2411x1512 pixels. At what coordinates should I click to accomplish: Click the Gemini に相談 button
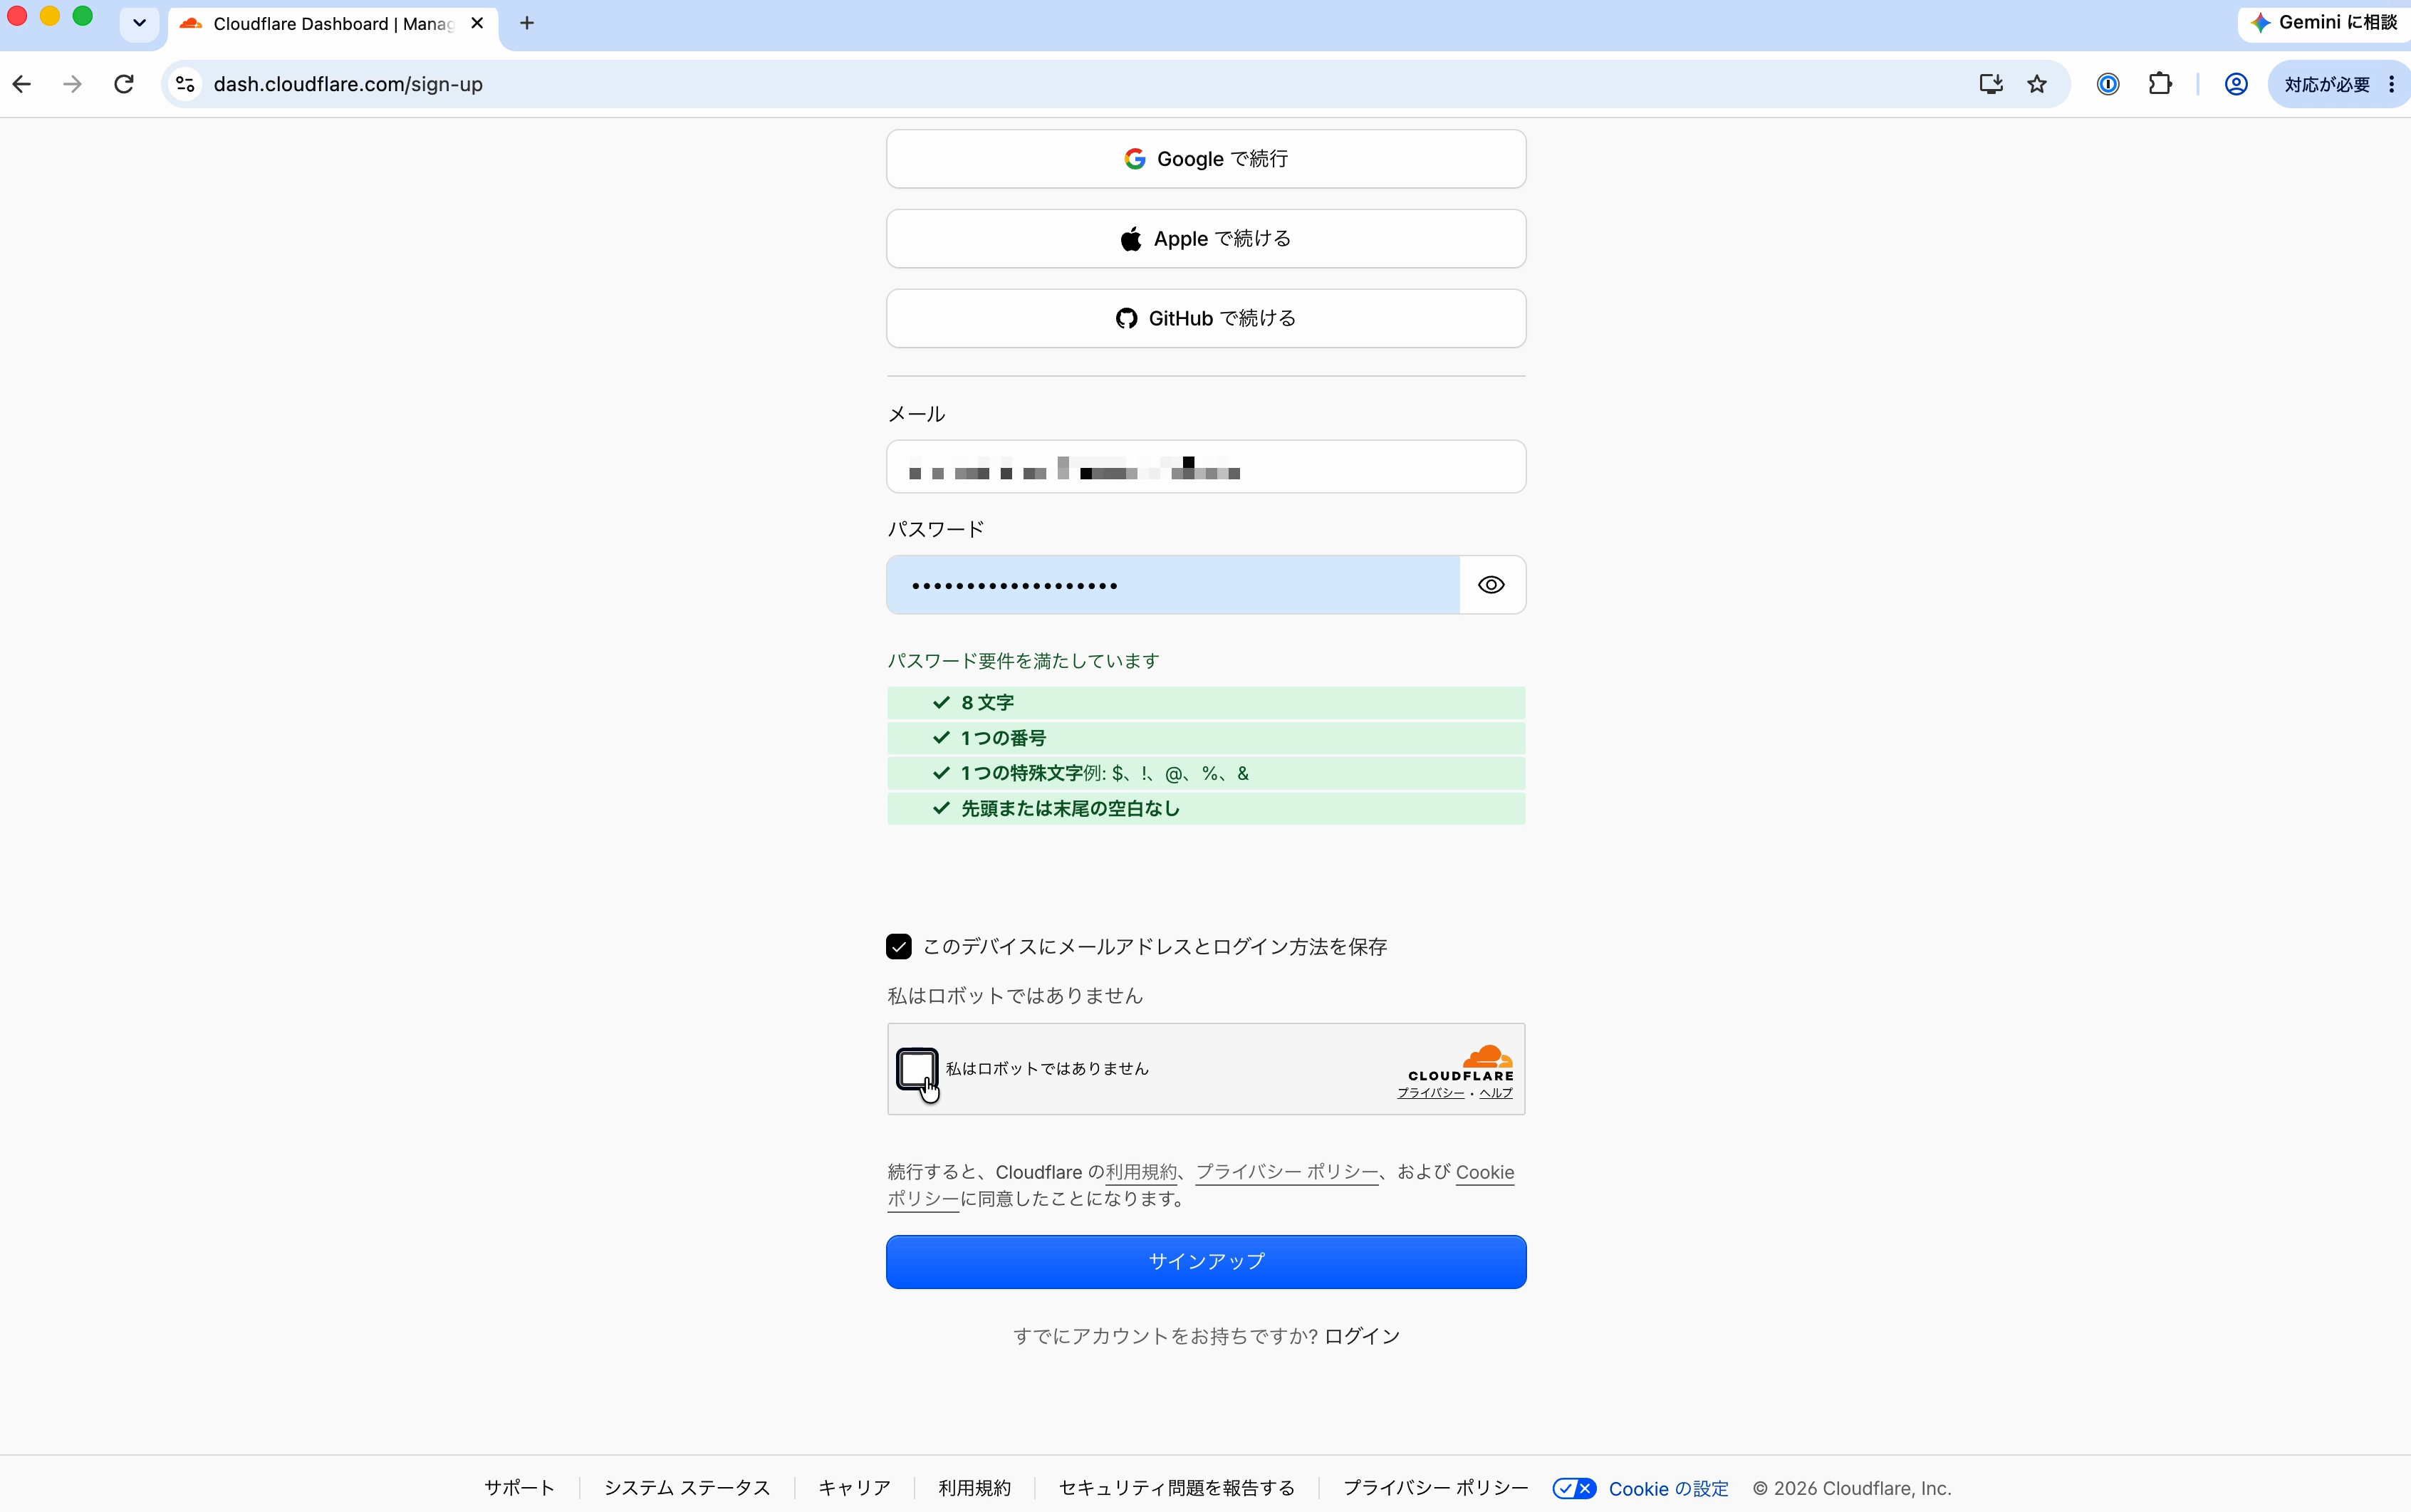2324,22
